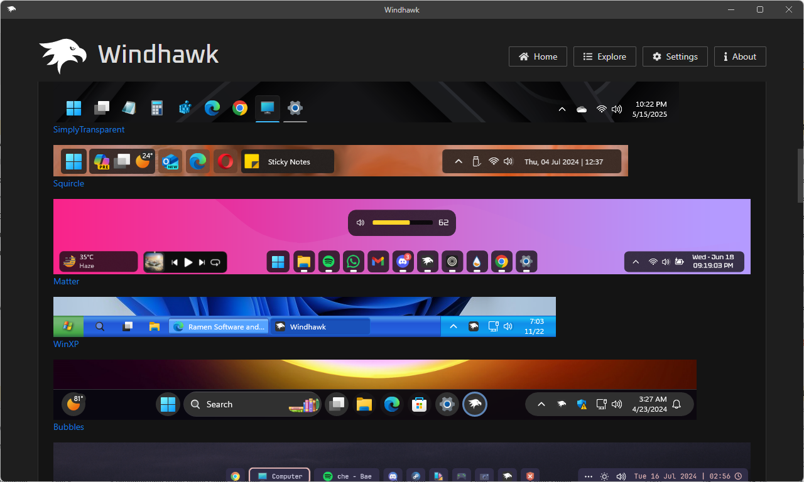Open the Outlook NEW icon in Squircle preview
This screenshot has width=804, height=482.
click(170, 161)
